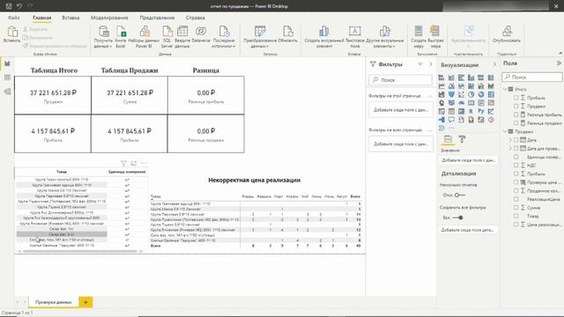Click Create visual element (Создать визуальный элемент)
This screenshot has width=564, height=317.
click(324, 37)
